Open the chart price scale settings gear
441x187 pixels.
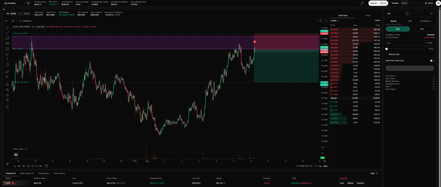coord(325,161)
